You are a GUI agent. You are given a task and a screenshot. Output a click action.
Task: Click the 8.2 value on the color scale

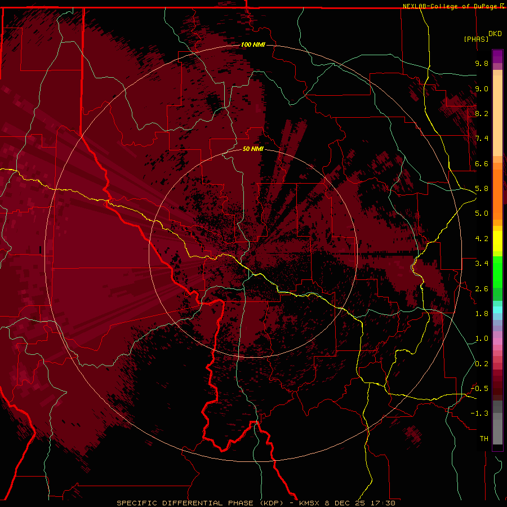(x=482, y=113)
